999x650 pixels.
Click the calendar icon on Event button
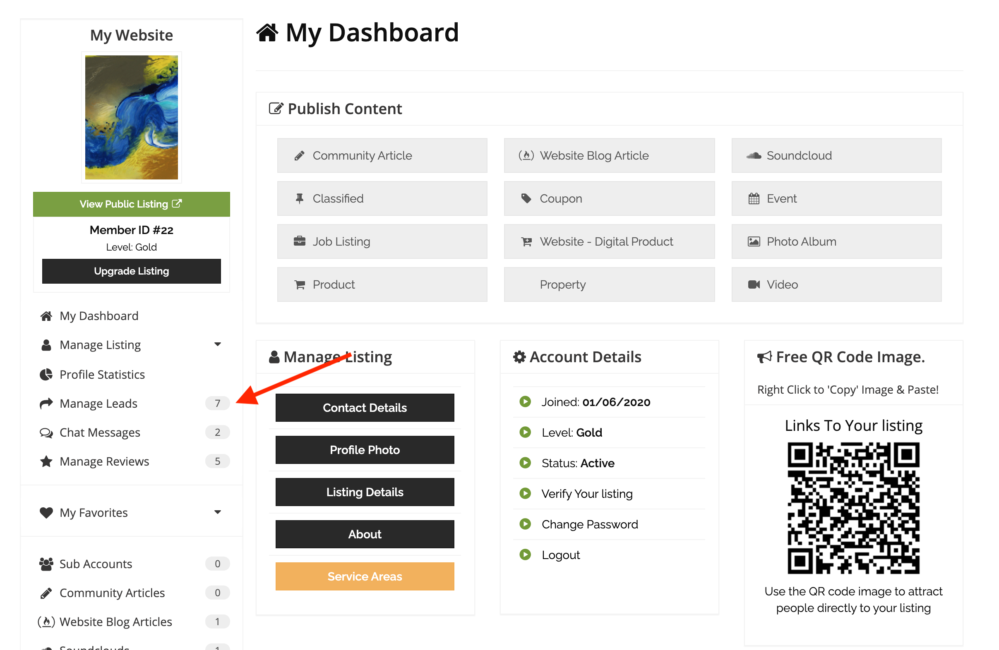pyautogui.click(x=754, y=199)
